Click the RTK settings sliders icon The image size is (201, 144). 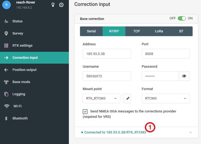6,46
